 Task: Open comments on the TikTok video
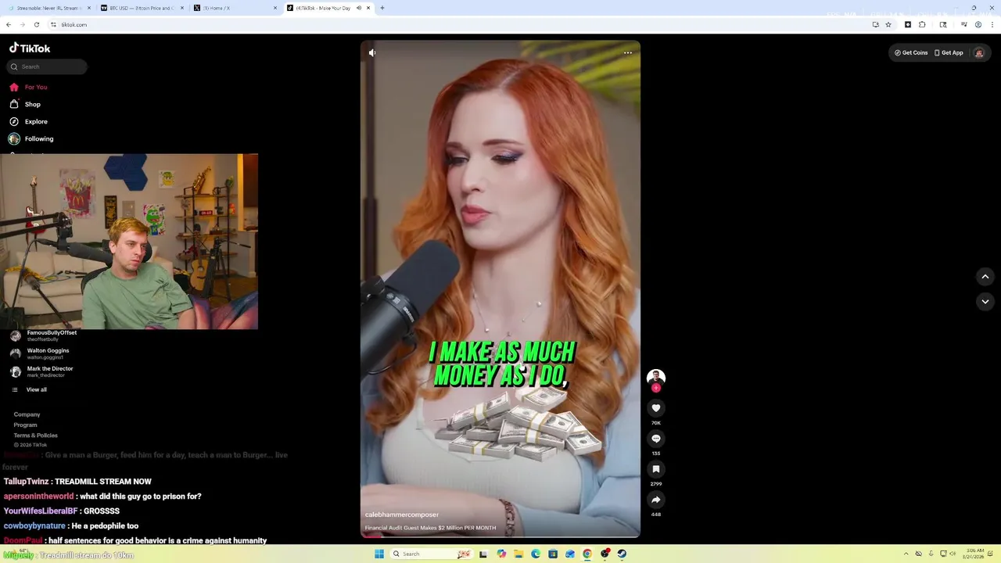(656, 439)
